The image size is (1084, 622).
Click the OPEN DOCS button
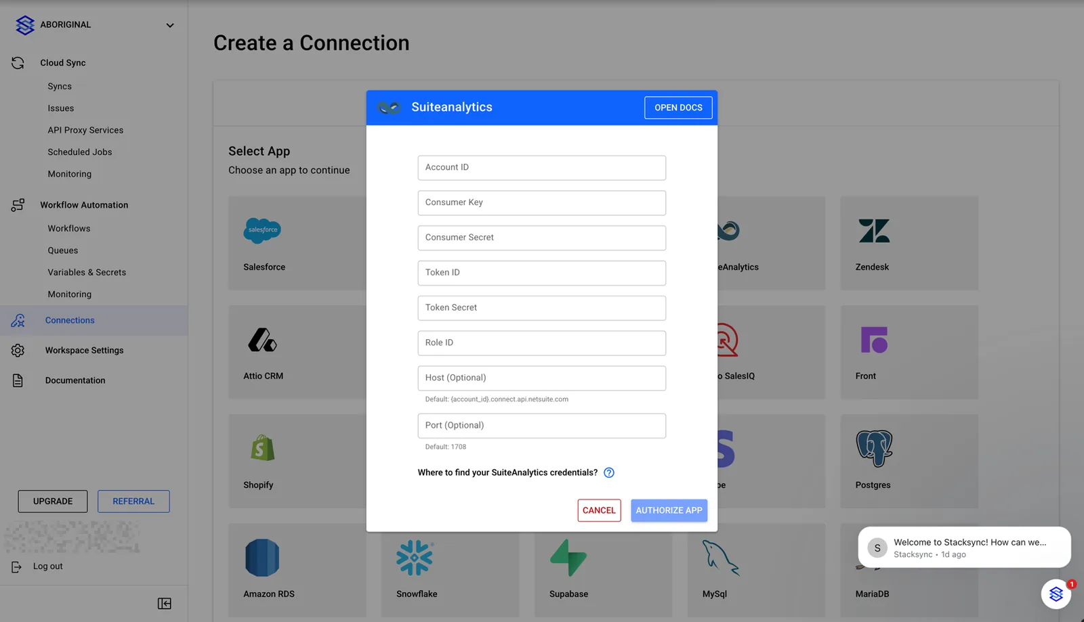(678, 108)
